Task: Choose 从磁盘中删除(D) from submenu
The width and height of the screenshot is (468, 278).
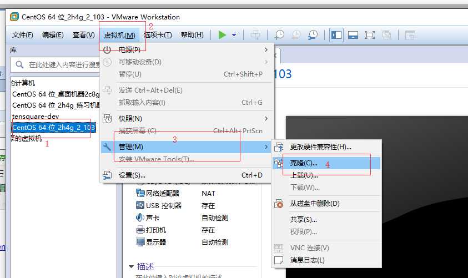Action: (326, 204)
